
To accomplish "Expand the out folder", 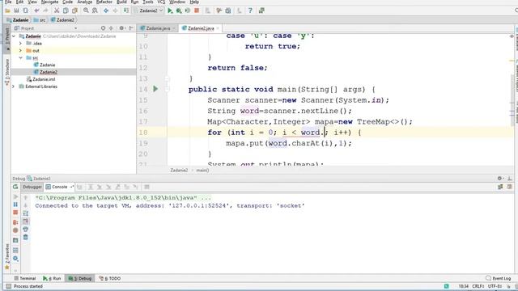I will (x=20, y=51).
